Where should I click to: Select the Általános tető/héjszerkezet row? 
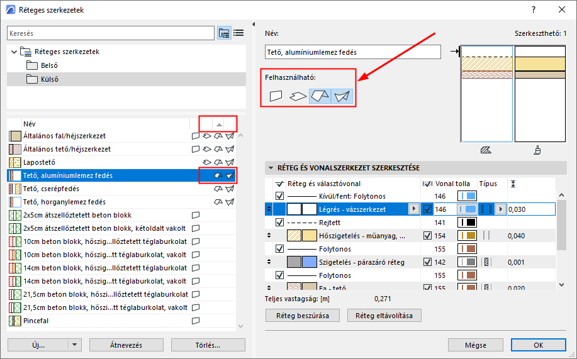coord(121,149)
